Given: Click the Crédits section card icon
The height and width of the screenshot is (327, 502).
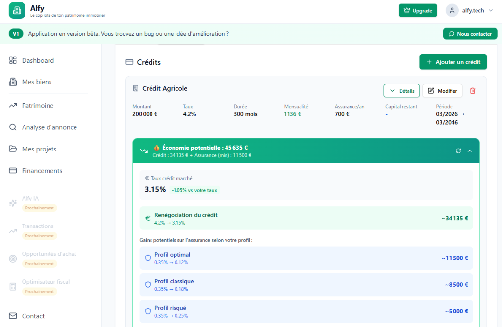Looking at the screenshot, I should click(129, 62).
